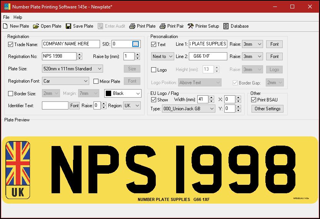Viewport: 320px width, 219px height.
Task: Open Printer Setup via the tools icon
Action: coord(191,26)
